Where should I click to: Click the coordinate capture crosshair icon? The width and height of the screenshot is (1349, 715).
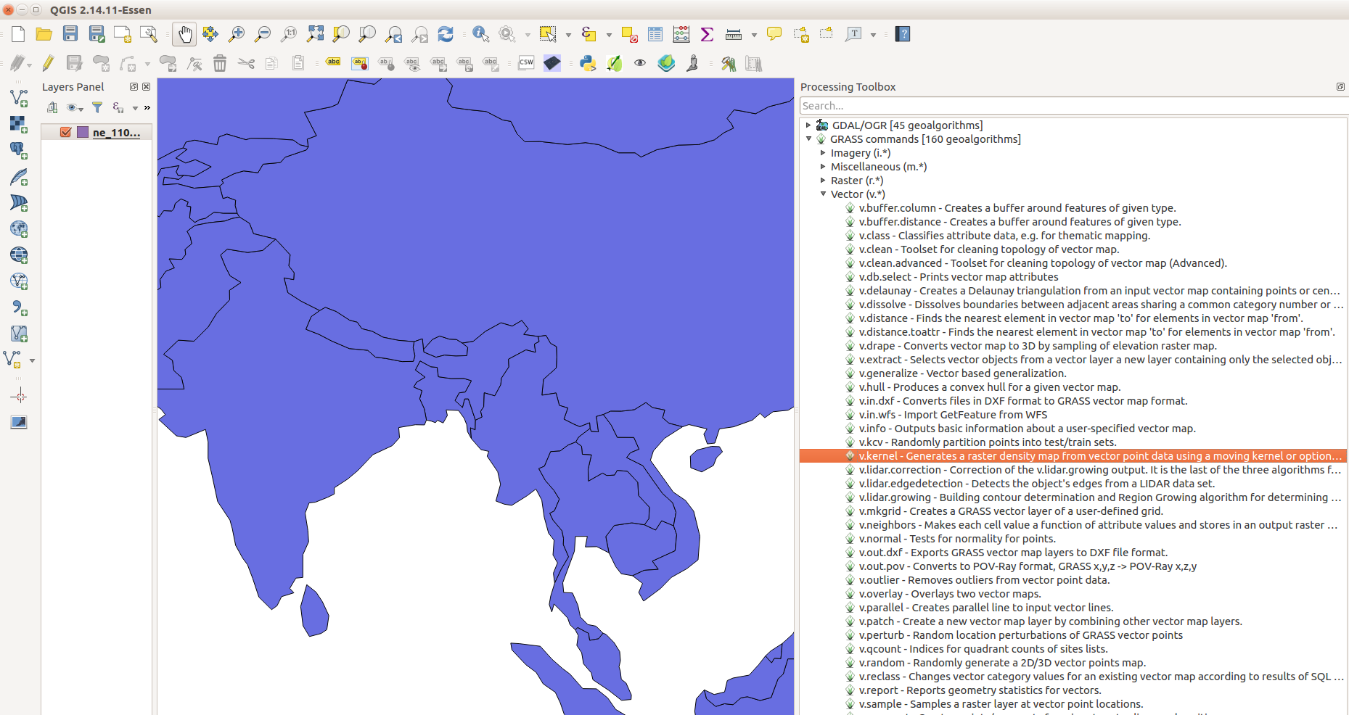tap(19, 396)
